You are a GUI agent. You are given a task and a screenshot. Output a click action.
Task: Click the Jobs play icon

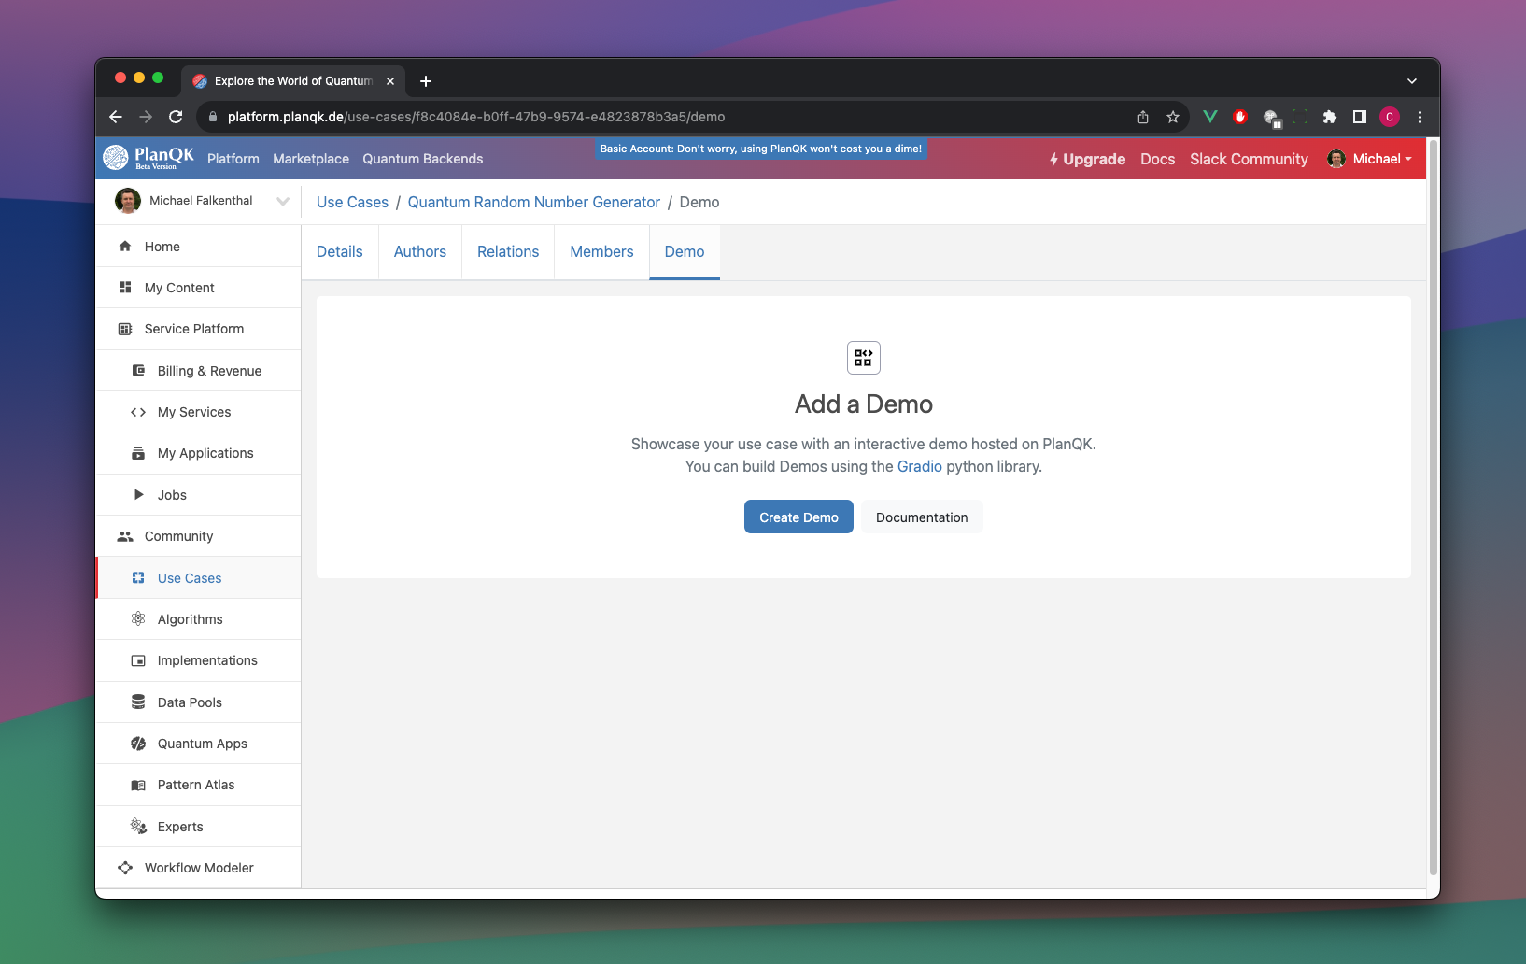pyautogui.click(x=138, y=495)
